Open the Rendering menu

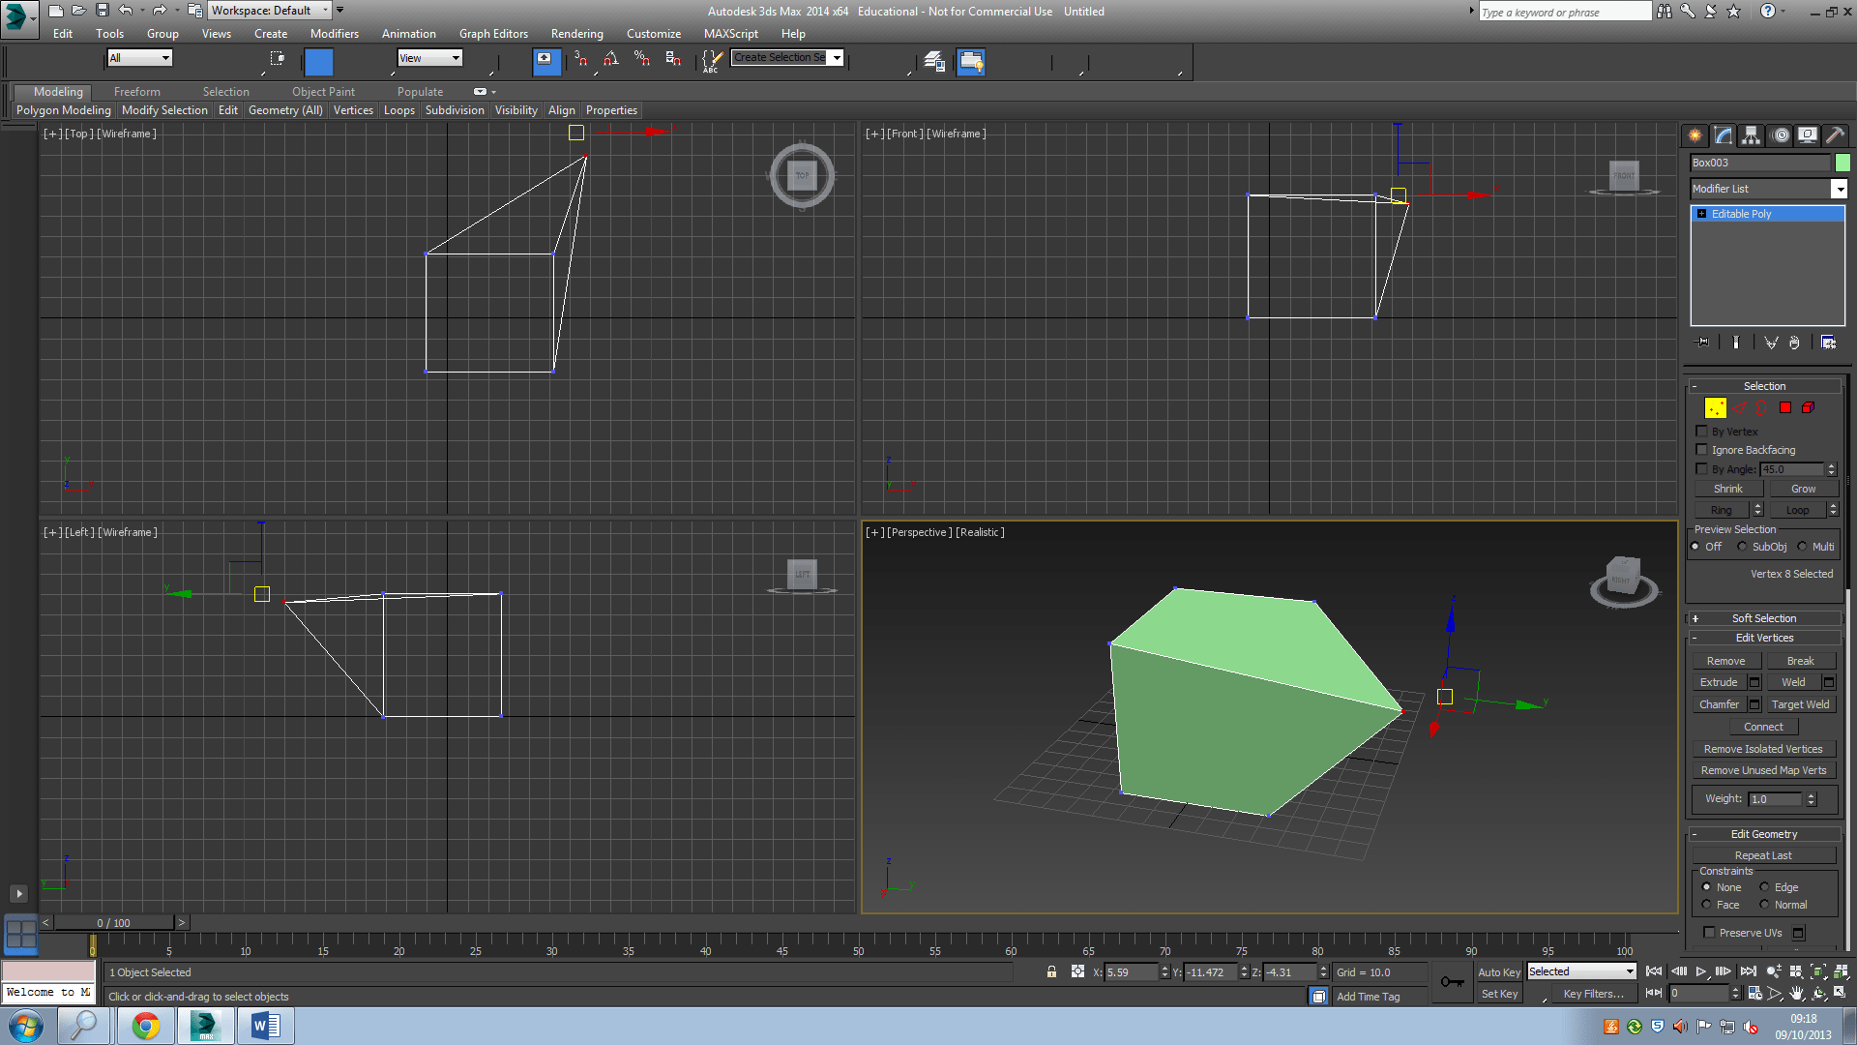point(576,34)
